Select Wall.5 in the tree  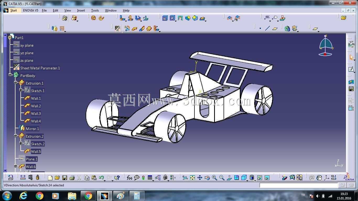coord(36,152)
